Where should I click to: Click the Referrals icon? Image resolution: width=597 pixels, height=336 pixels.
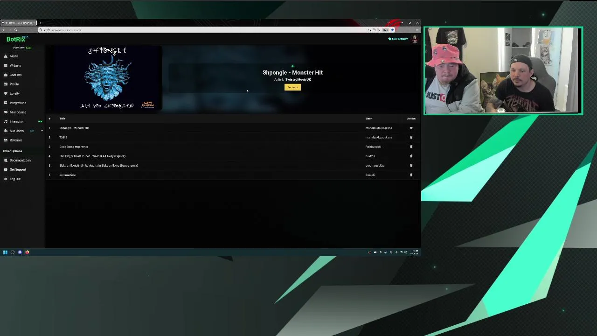[5, 140]
